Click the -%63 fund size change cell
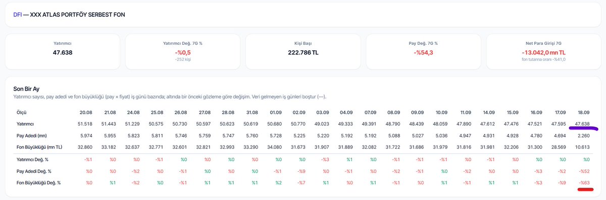The height and width of the screenshot is (200, 606). click(584, 182)
